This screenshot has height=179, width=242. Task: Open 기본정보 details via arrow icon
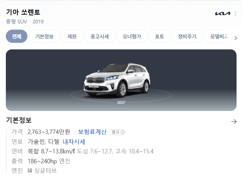pos(234,122)
